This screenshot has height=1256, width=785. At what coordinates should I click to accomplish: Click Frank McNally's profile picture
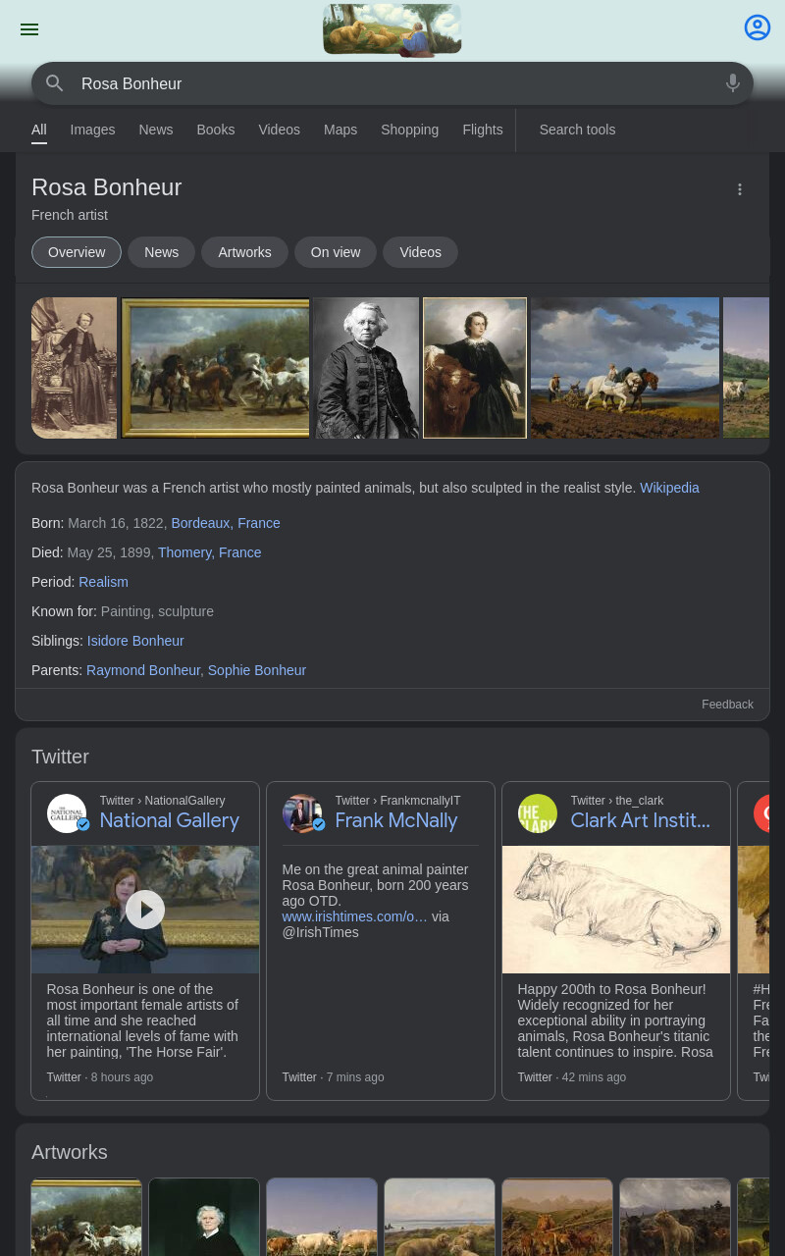pos(302,813)
